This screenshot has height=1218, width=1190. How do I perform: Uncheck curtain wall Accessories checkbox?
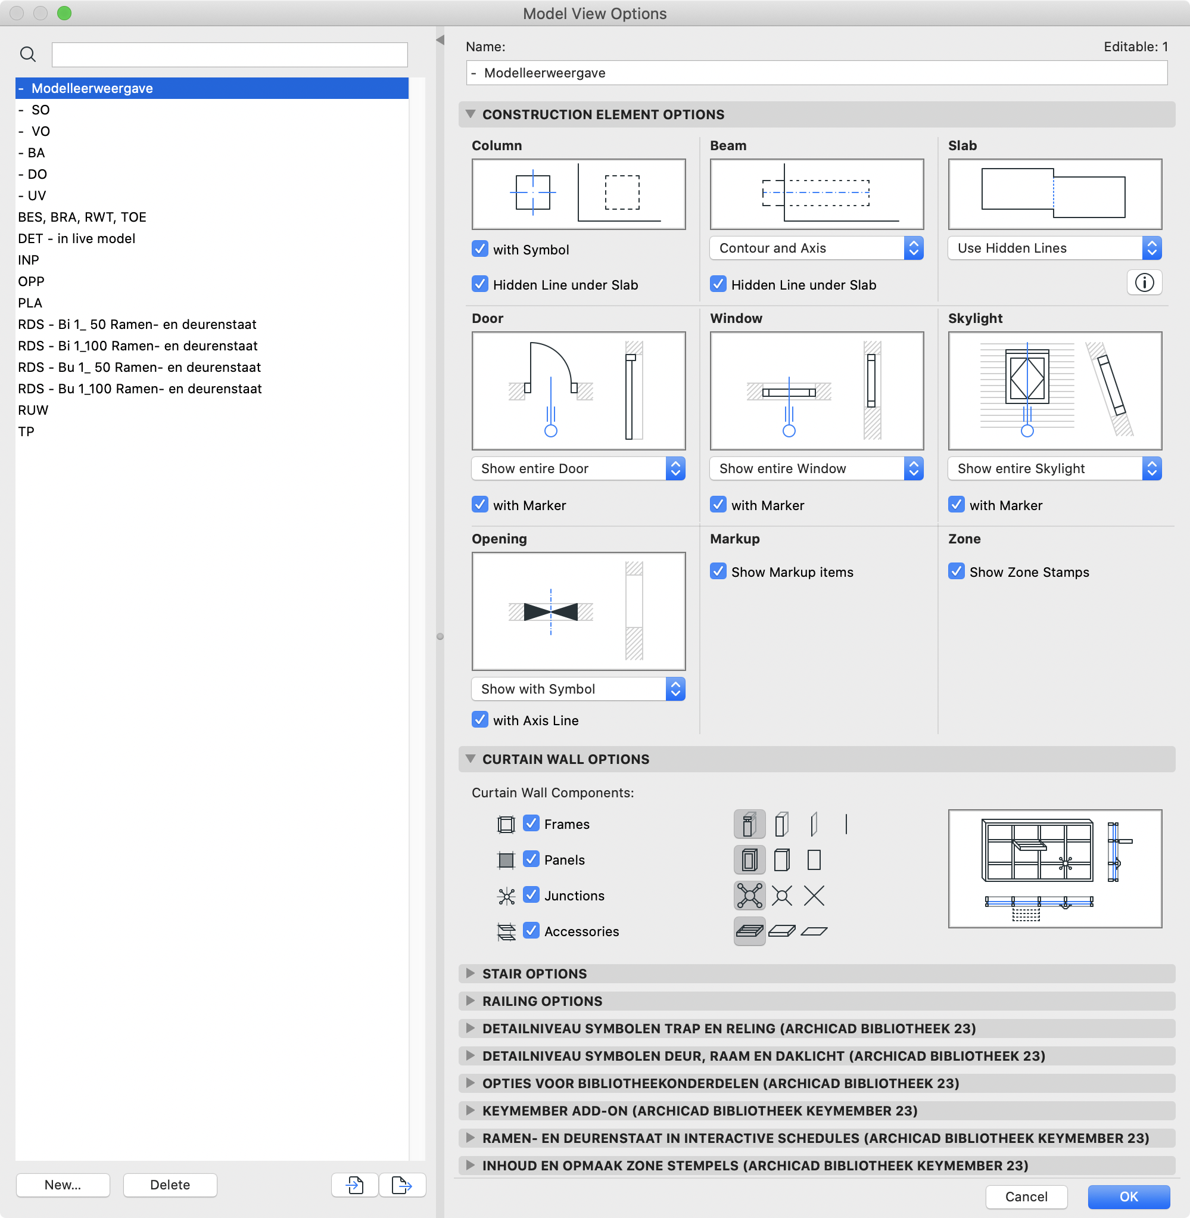point(531,930)
